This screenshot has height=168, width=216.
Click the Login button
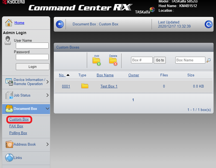[32, 67]
